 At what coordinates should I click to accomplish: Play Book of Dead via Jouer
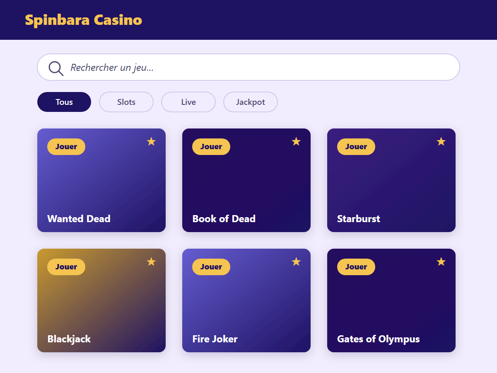pyautogui.click(x=211, y=147)
